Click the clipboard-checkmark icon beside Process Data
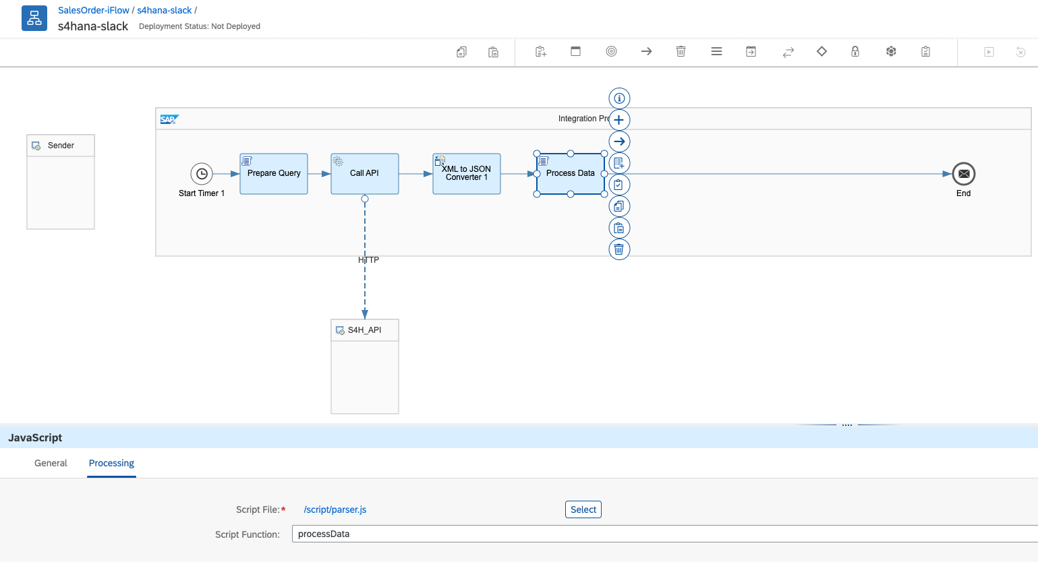Viewport: 1038px width, 562px height. [x=619, y=185]
